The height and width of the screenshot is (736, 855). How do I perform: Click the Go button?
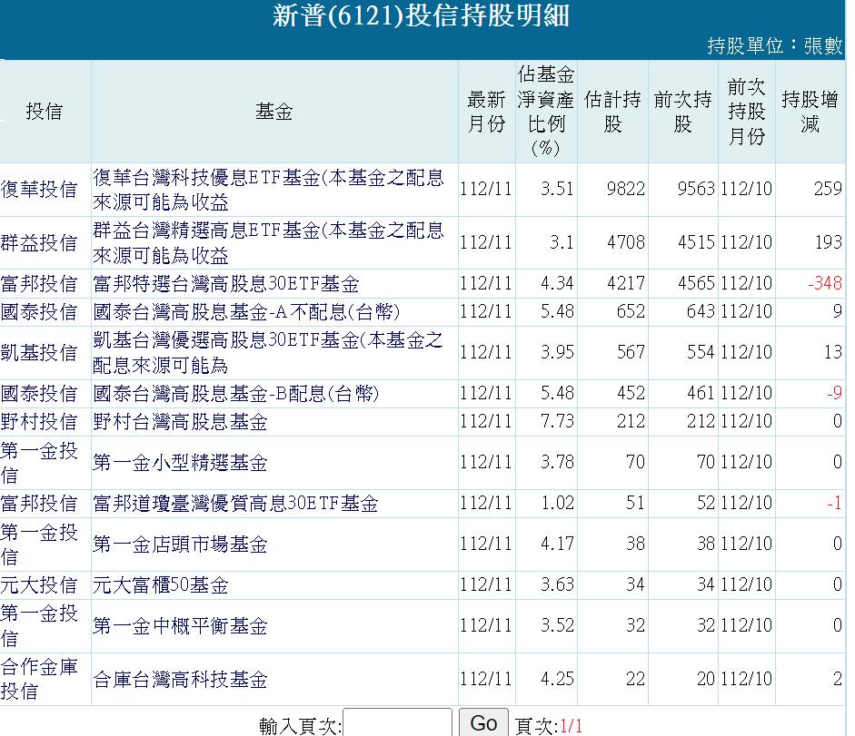(x=483, y=723)
